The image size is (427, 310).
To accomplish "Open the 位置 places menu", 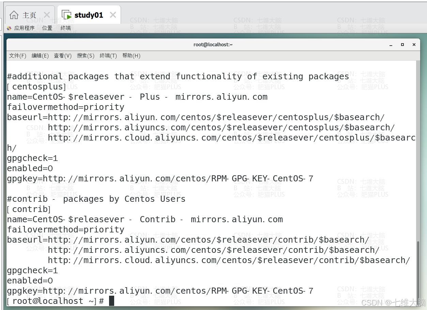I will tap(47, 28).
